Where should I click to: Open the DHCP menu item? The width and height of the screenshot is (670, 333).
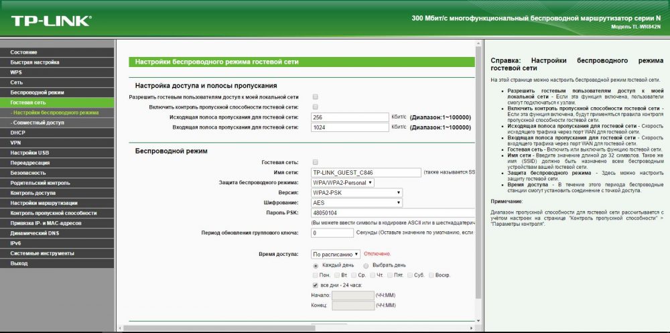point(57,133)
